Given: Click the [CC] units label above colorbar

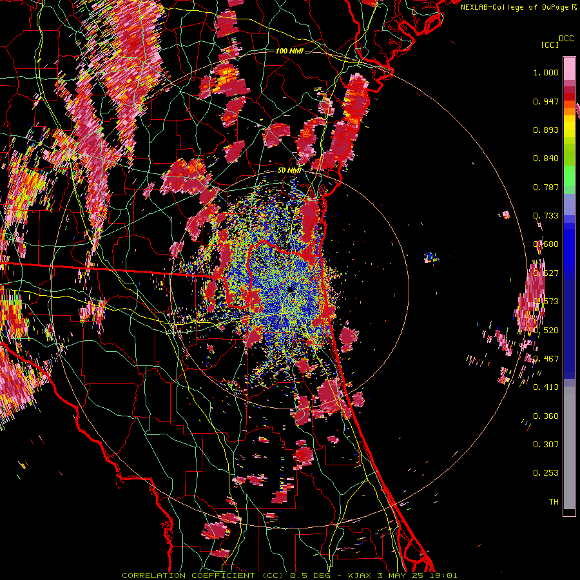Looking at the screenshot, I should tap(550, 44).
